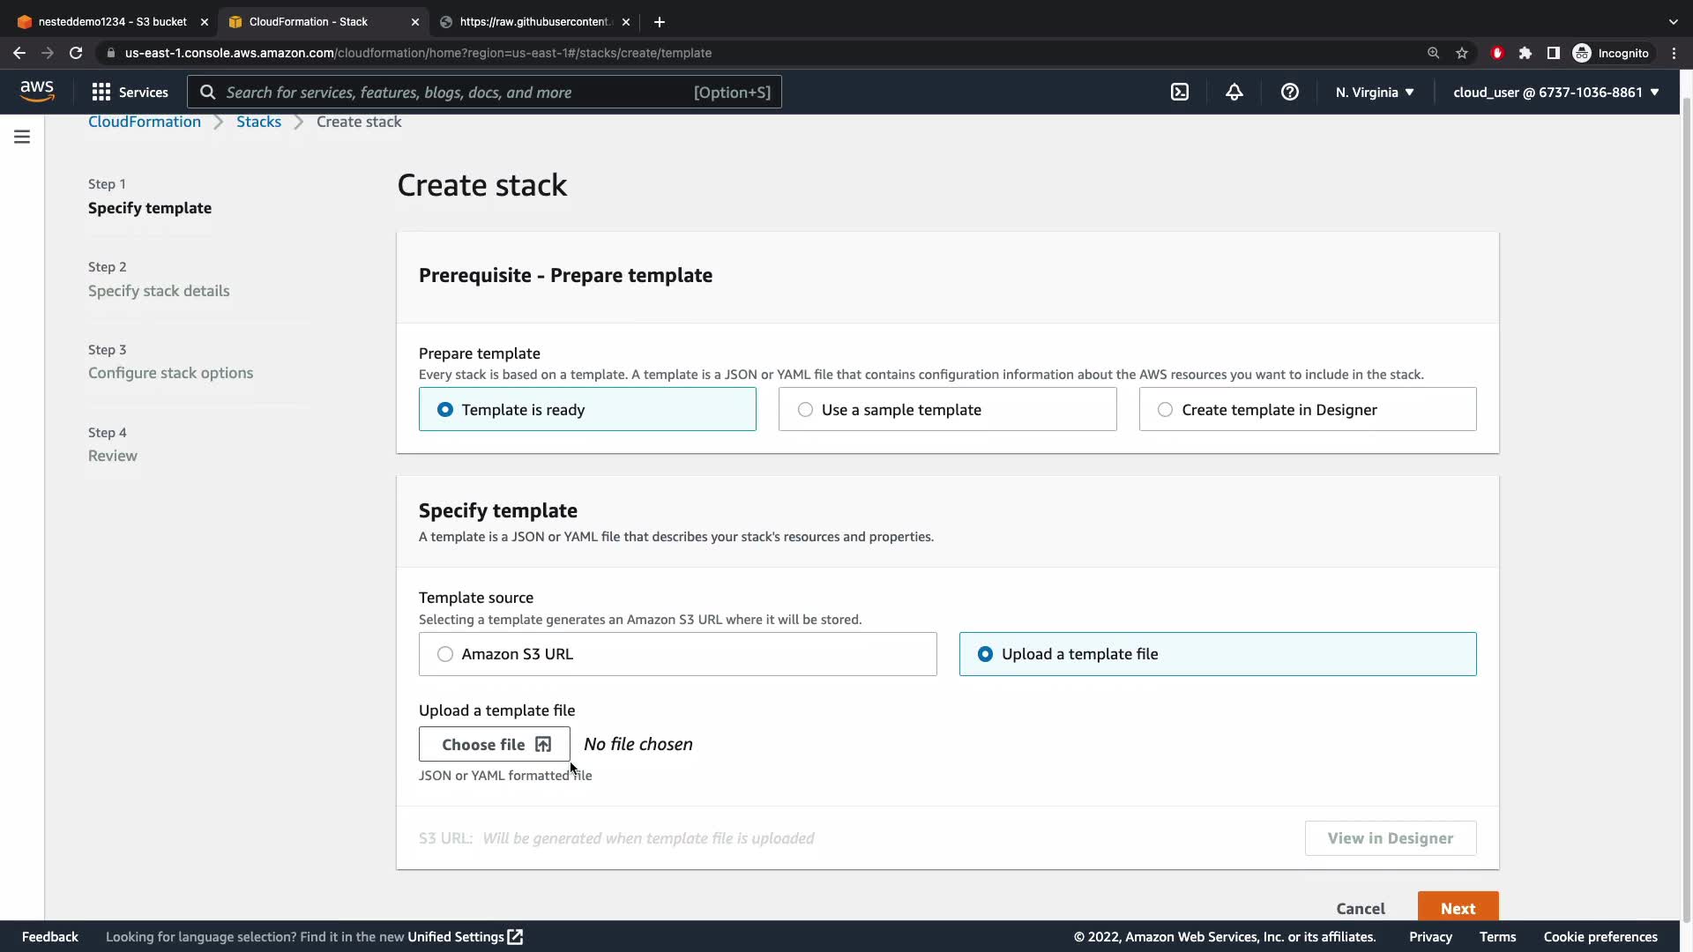The width and height of the screenshot is (1693, 952).
Task: Open AWS CloudShell terminal icon
Action: pos(1180,92)
